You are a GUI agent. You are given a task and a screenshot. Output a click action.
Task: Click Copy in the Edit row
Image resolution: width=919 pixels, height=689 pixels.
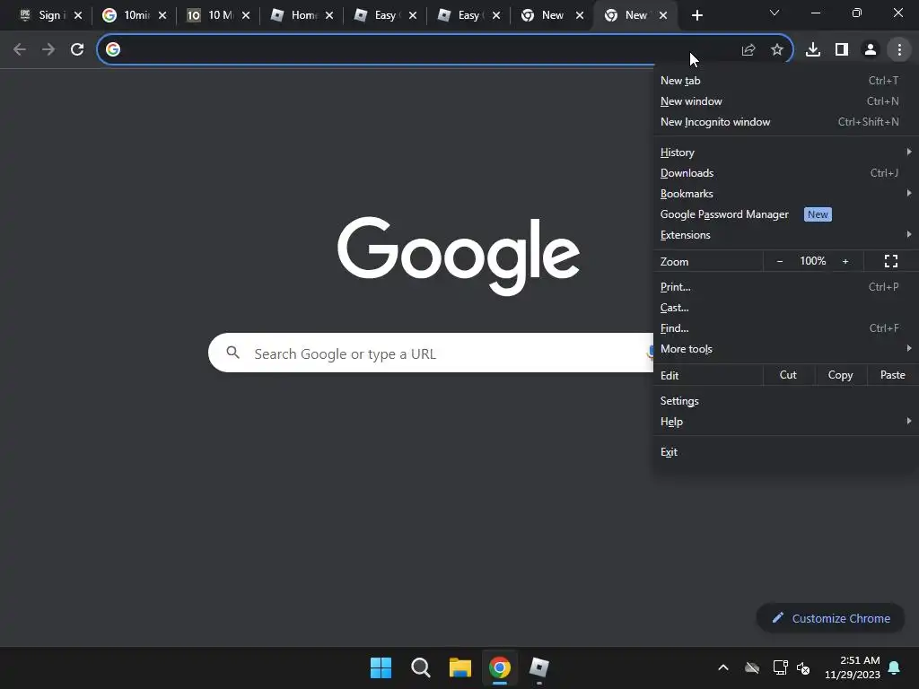tap(840, 375)
